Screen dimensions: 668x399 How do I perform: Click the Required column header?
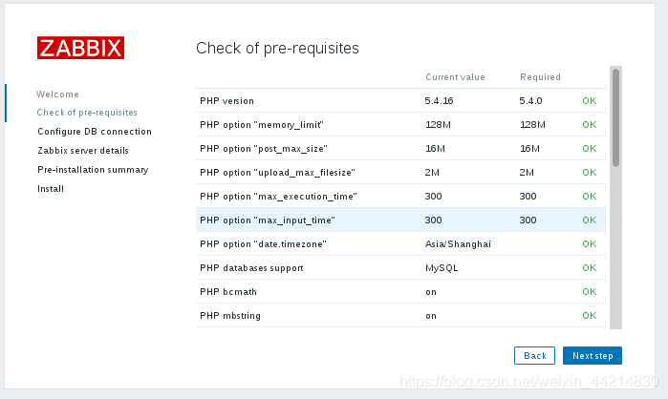[x=540, y=77]
